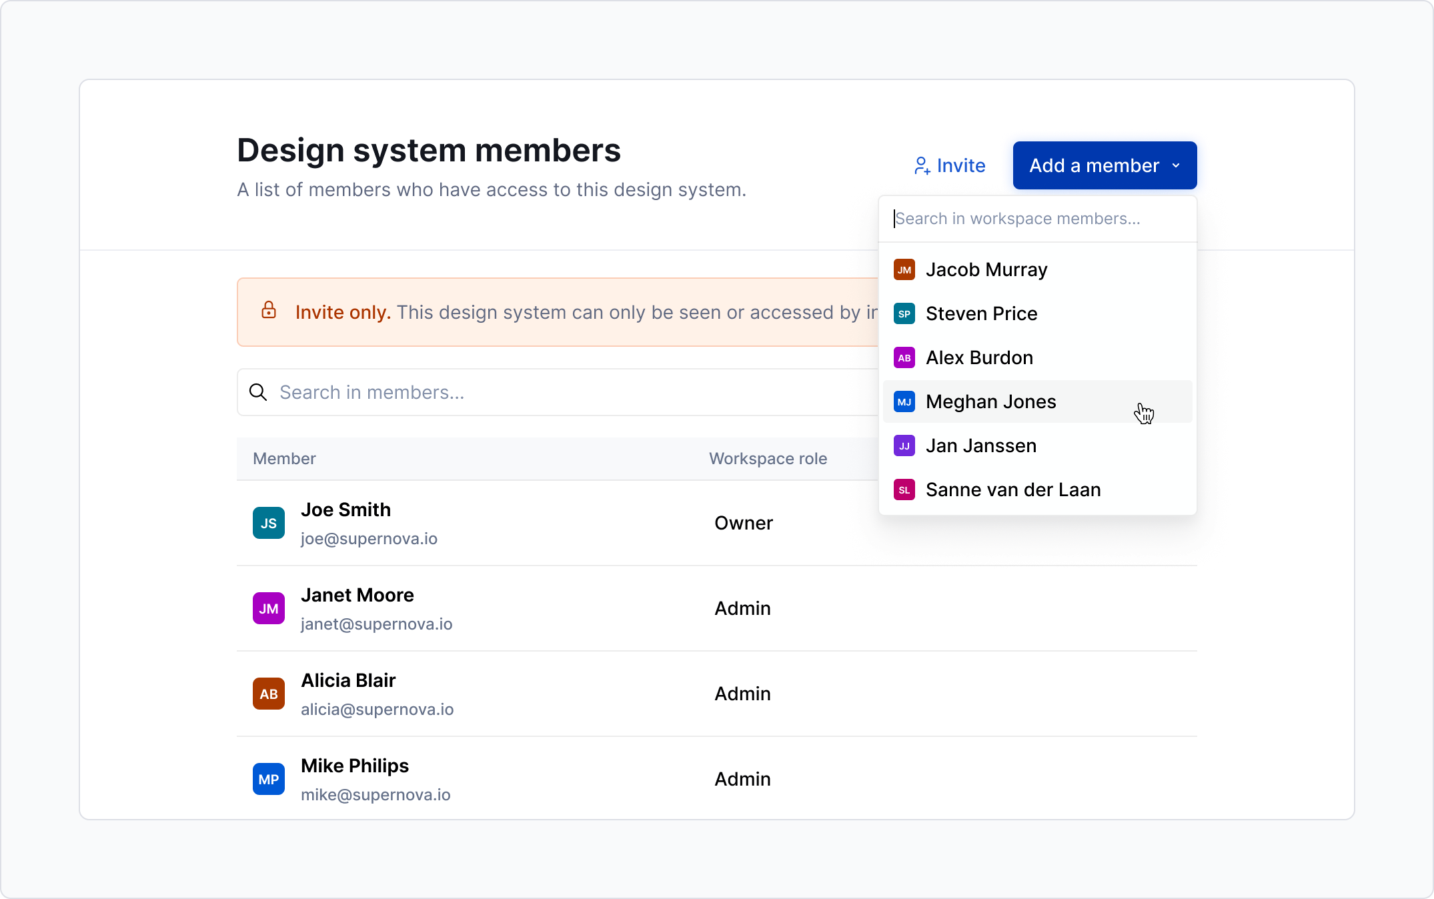
Task: Click the Member column header
Action: [284, 459]
